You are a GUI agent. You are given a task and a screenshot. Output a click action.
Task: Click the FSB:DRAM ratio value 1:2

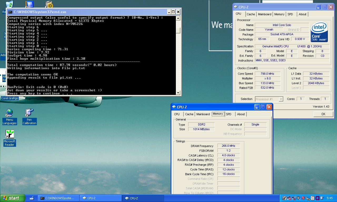pyautogui.click(x=229, y=150)
